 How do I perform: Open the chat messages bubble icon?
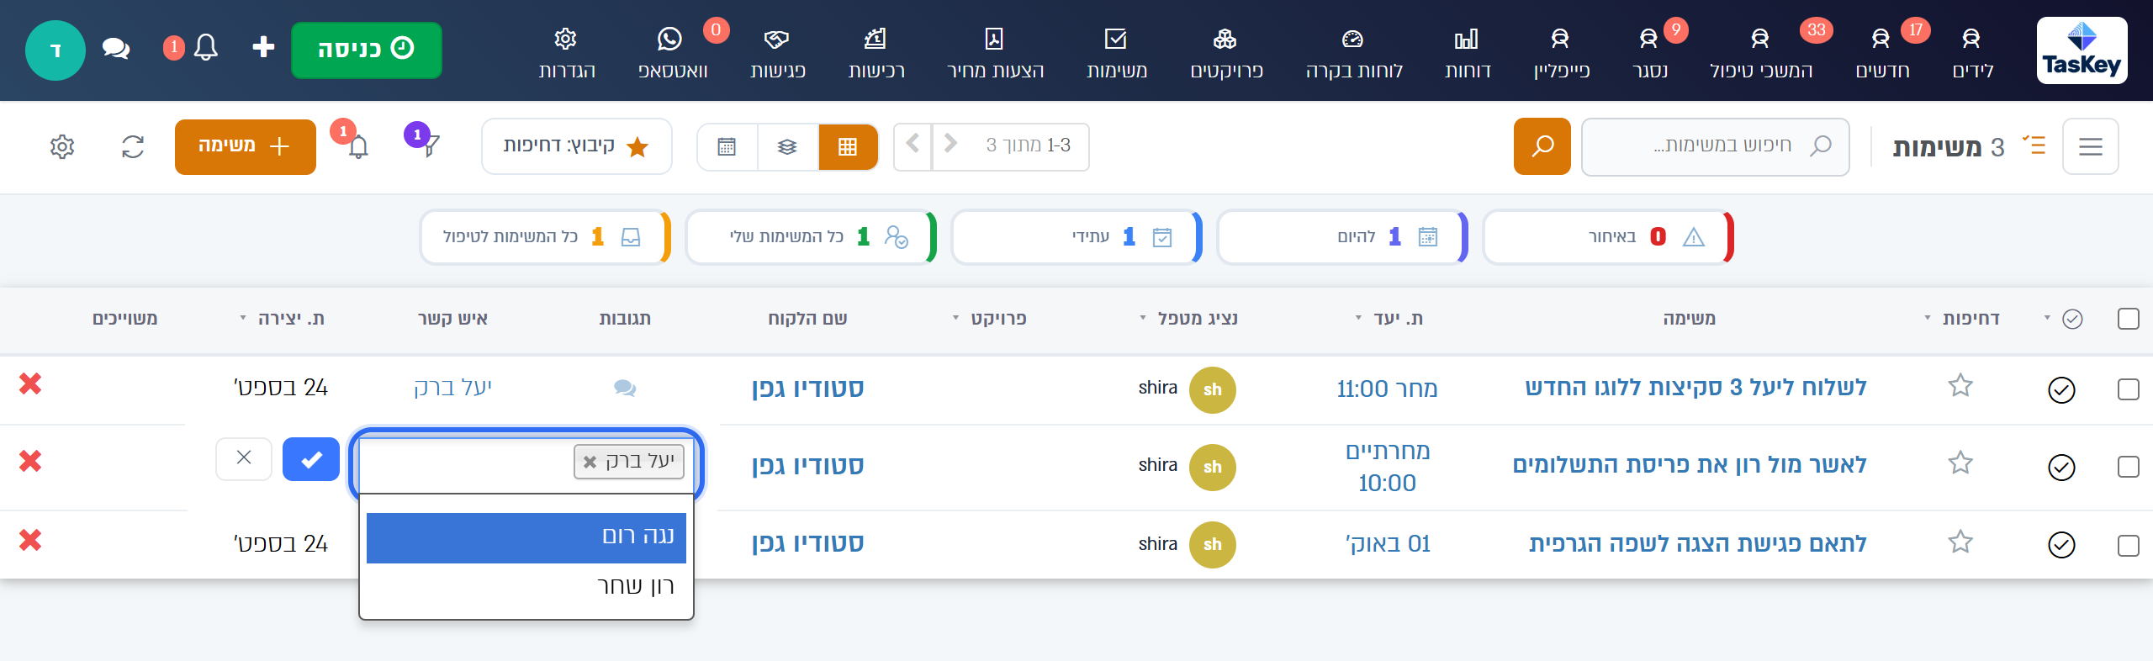116,49
